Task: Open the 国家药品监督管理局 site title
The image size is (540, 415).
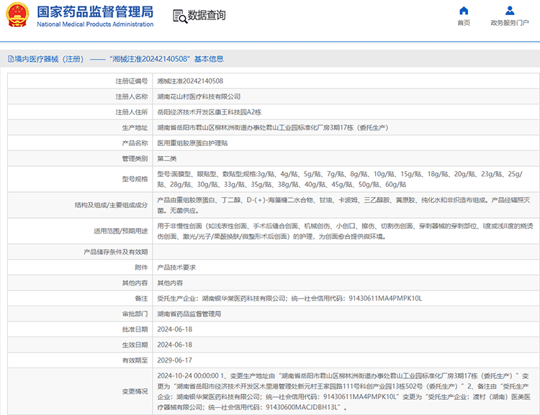Action: tap(95, 12)
